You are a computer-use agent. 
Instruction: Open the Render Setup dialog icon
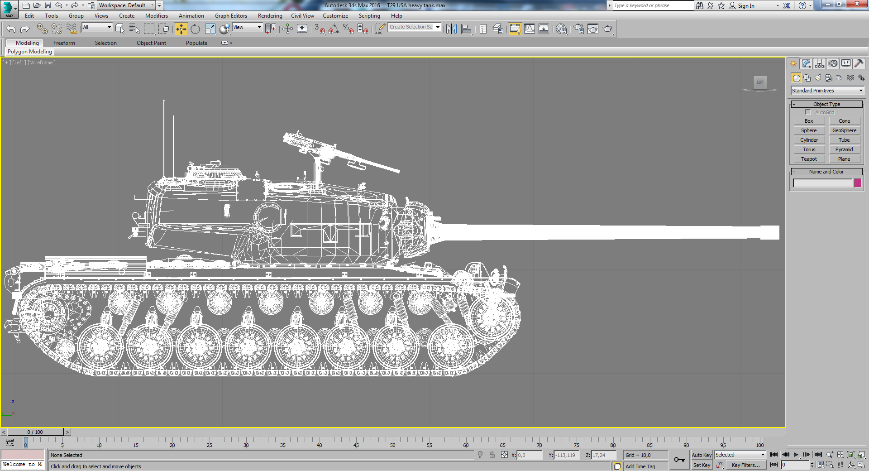point(578,29)
